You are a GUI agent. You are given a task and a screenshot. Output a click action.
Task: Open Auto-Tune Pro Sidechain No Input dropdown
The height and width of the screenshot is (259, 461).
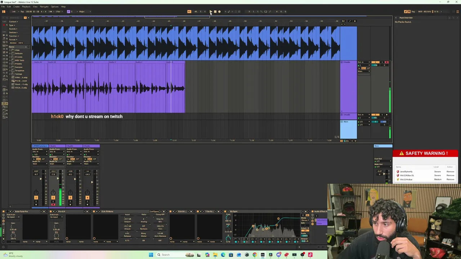(x=13, y=217)
